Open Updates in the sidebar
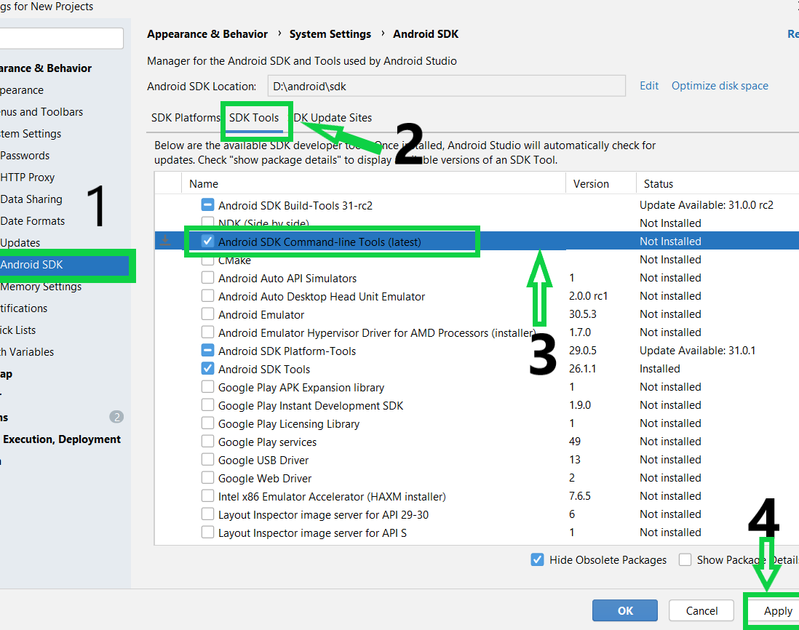 coord(20,243)
